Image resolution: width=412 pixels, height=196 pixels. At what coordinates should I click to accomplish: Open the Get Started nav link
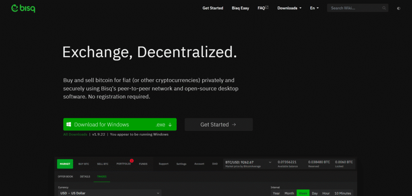[213, 8]
